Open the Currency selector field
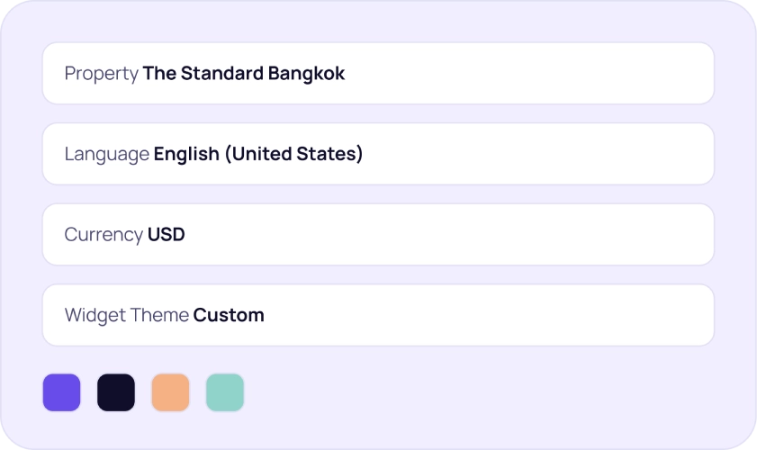This screenshot has width=757, height=450. point(378,235)
